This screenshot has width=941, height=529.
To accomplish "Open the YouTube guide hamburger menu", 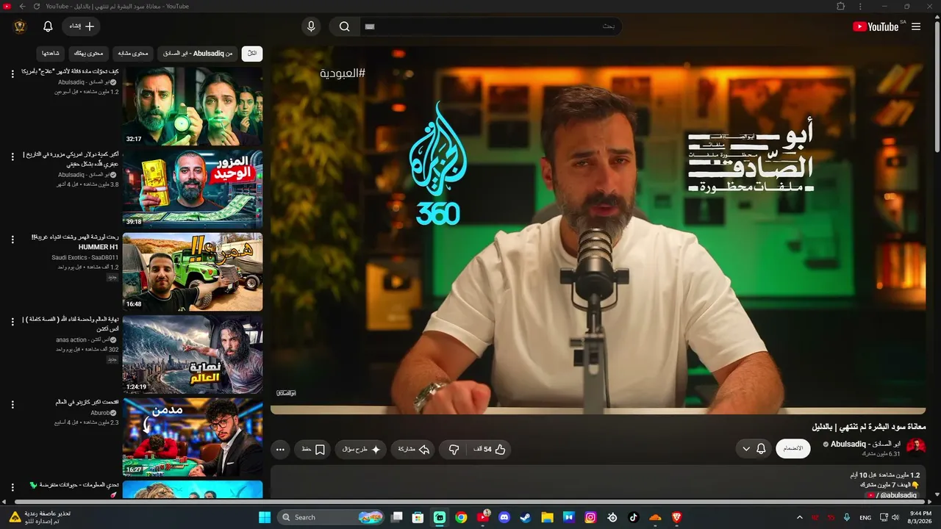I will tap(916, 26).
